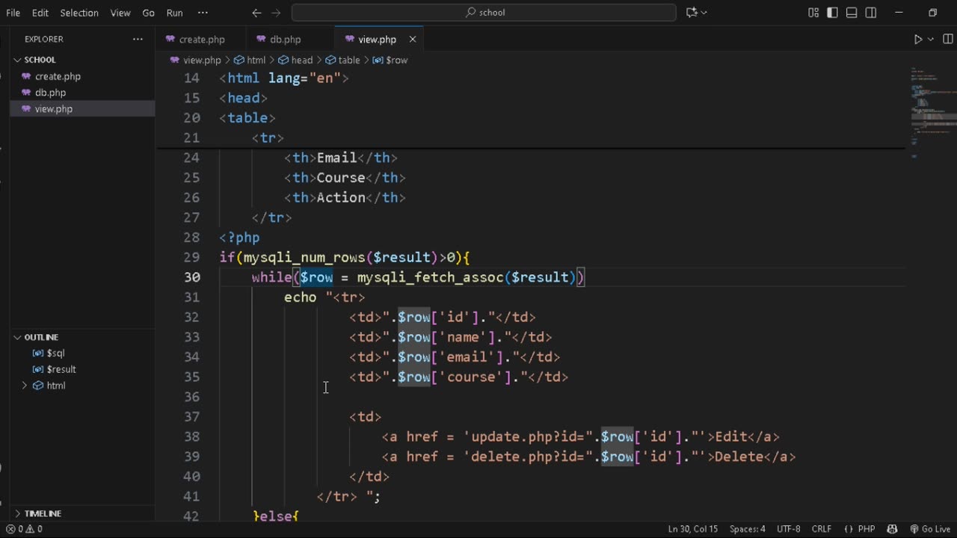Open the dropdown arrow beside Run button
957x538 pixels.
[x=931, y=40]
